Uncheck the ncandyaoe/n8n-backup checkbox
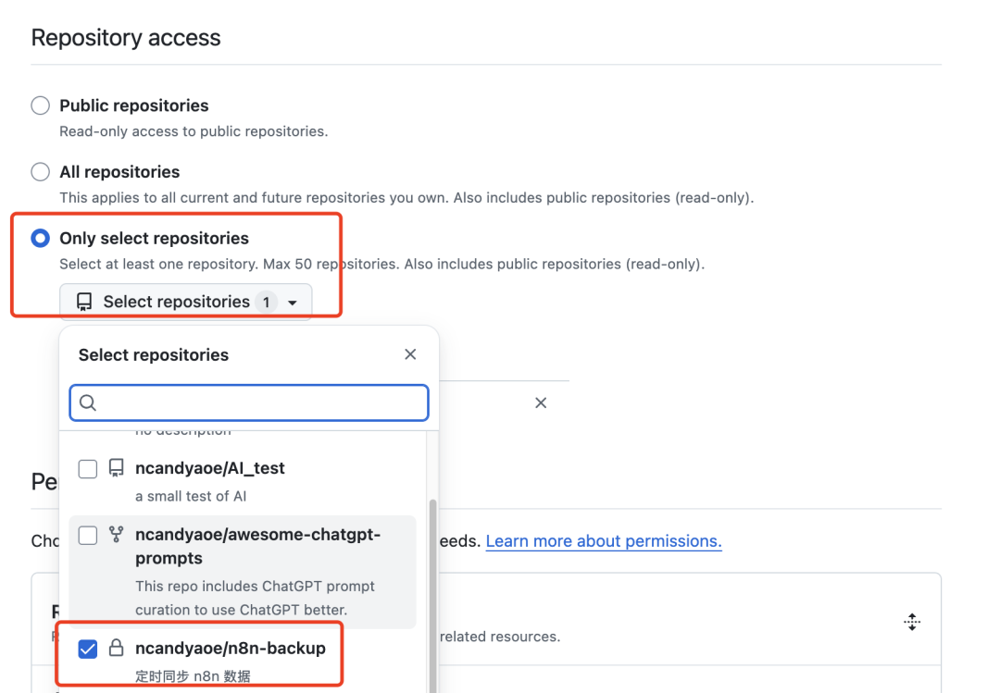Viewport: 1000px width, 693px height. pos(87,649)
